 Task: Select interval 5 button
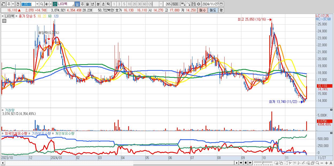pos(124,4)
